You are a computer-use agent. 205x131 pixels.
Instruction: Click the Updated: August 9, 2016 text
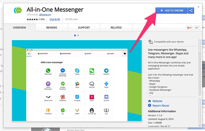(161, 119)
